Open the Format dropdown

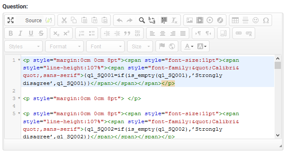point(64,47)
